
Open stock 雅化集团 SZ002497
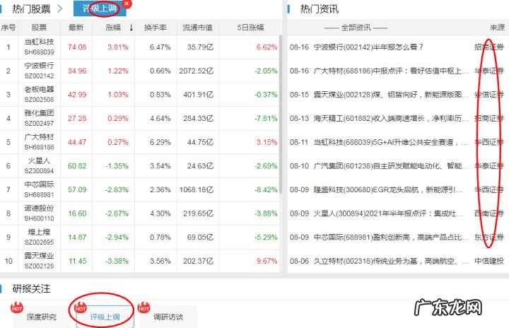click(40, 118)
